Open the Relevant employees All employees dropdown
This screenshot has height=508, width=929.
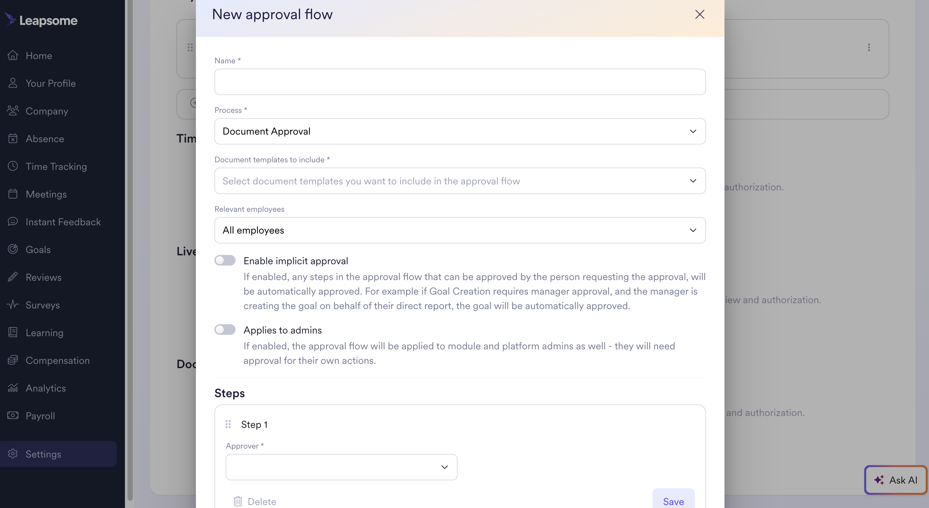pos(460,230)
